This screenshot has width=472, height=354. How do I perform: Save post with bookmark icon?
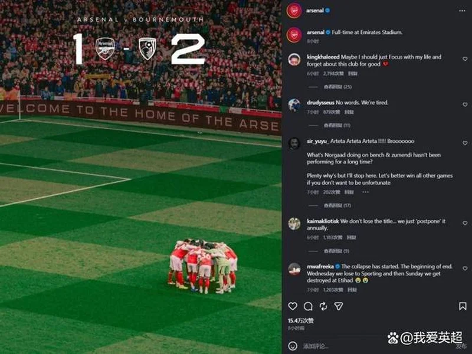tap(463, 306)
